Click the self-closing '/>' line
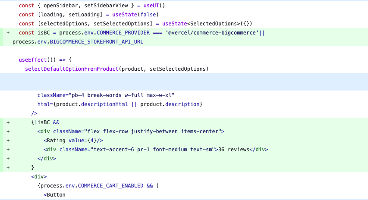 click(x=34, y=113)
